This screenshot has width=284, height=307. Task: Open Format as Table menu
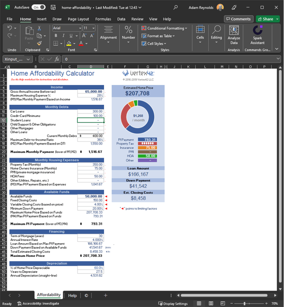point(158,36)
